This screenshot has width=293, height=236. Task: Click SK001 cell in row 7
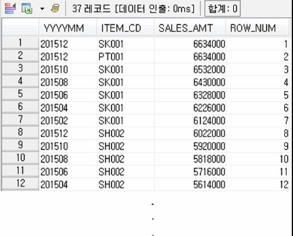(126, 121)
